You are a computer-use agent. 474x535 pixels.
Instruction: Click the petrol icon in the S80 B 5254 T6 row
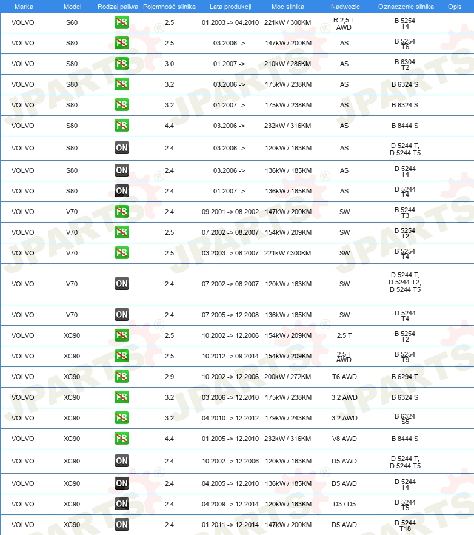122,43
